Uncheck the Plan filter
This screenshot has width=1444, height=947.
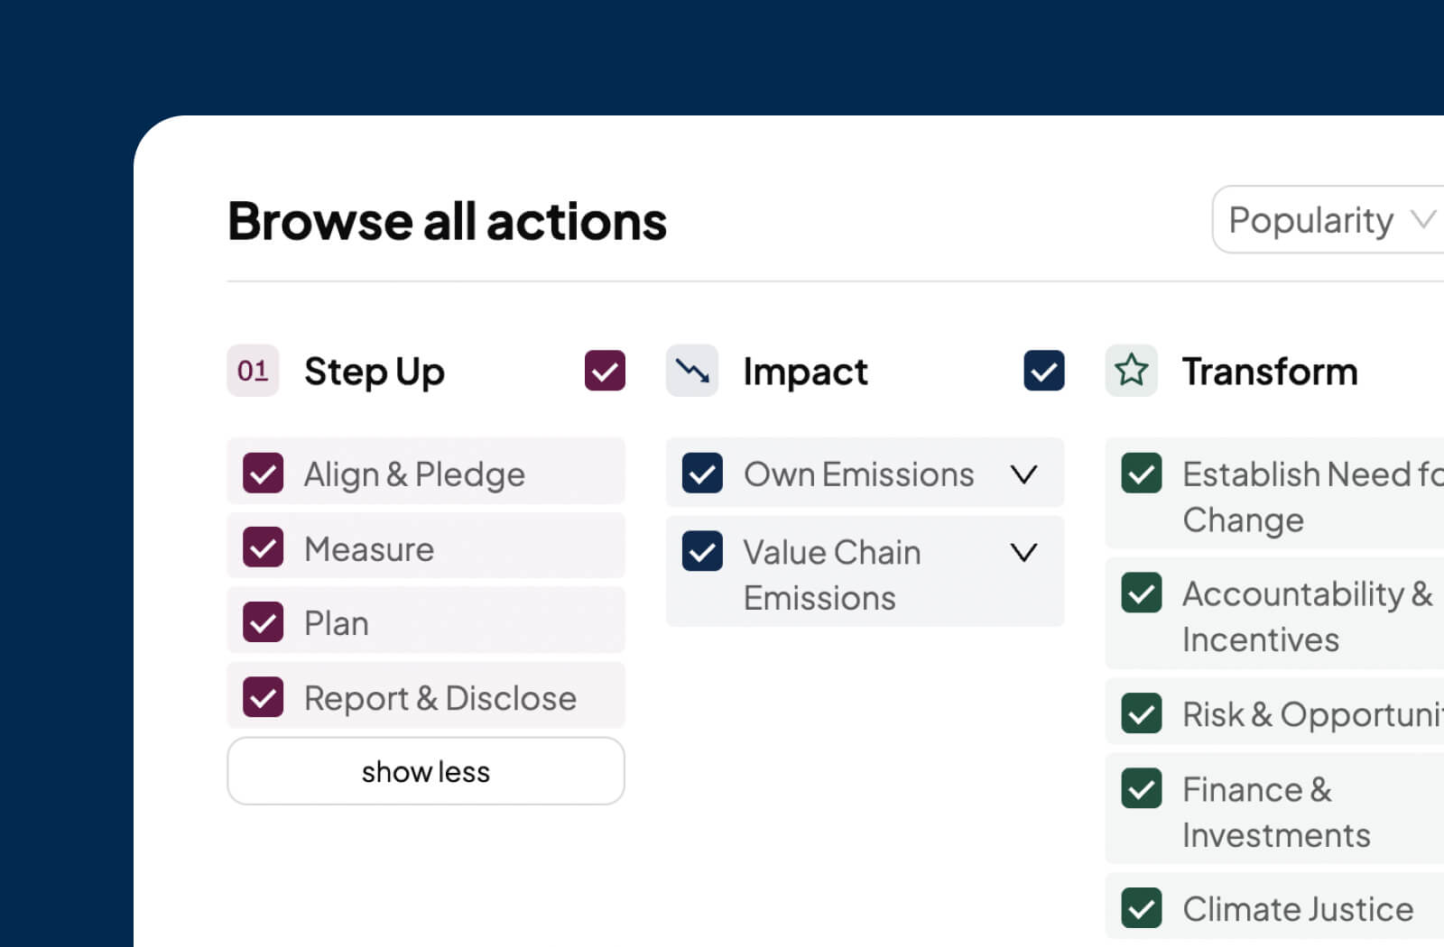tap(263, 621)
